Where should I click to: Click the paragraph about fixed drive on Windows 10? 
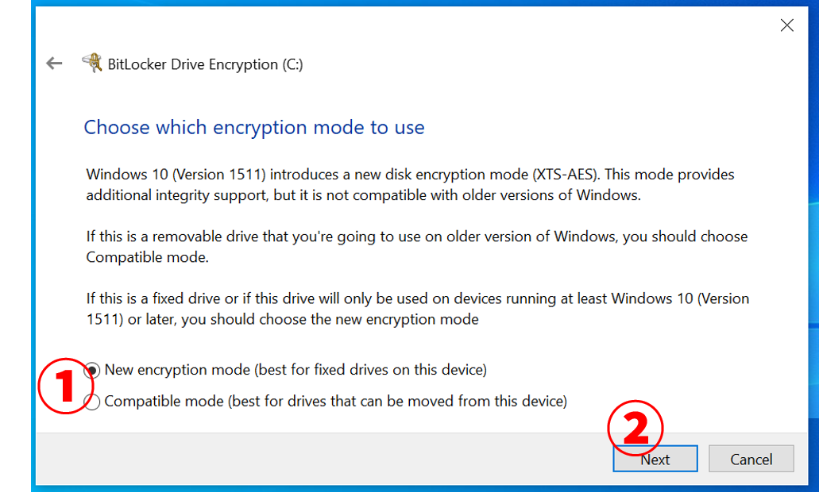(x=417, y=309)
